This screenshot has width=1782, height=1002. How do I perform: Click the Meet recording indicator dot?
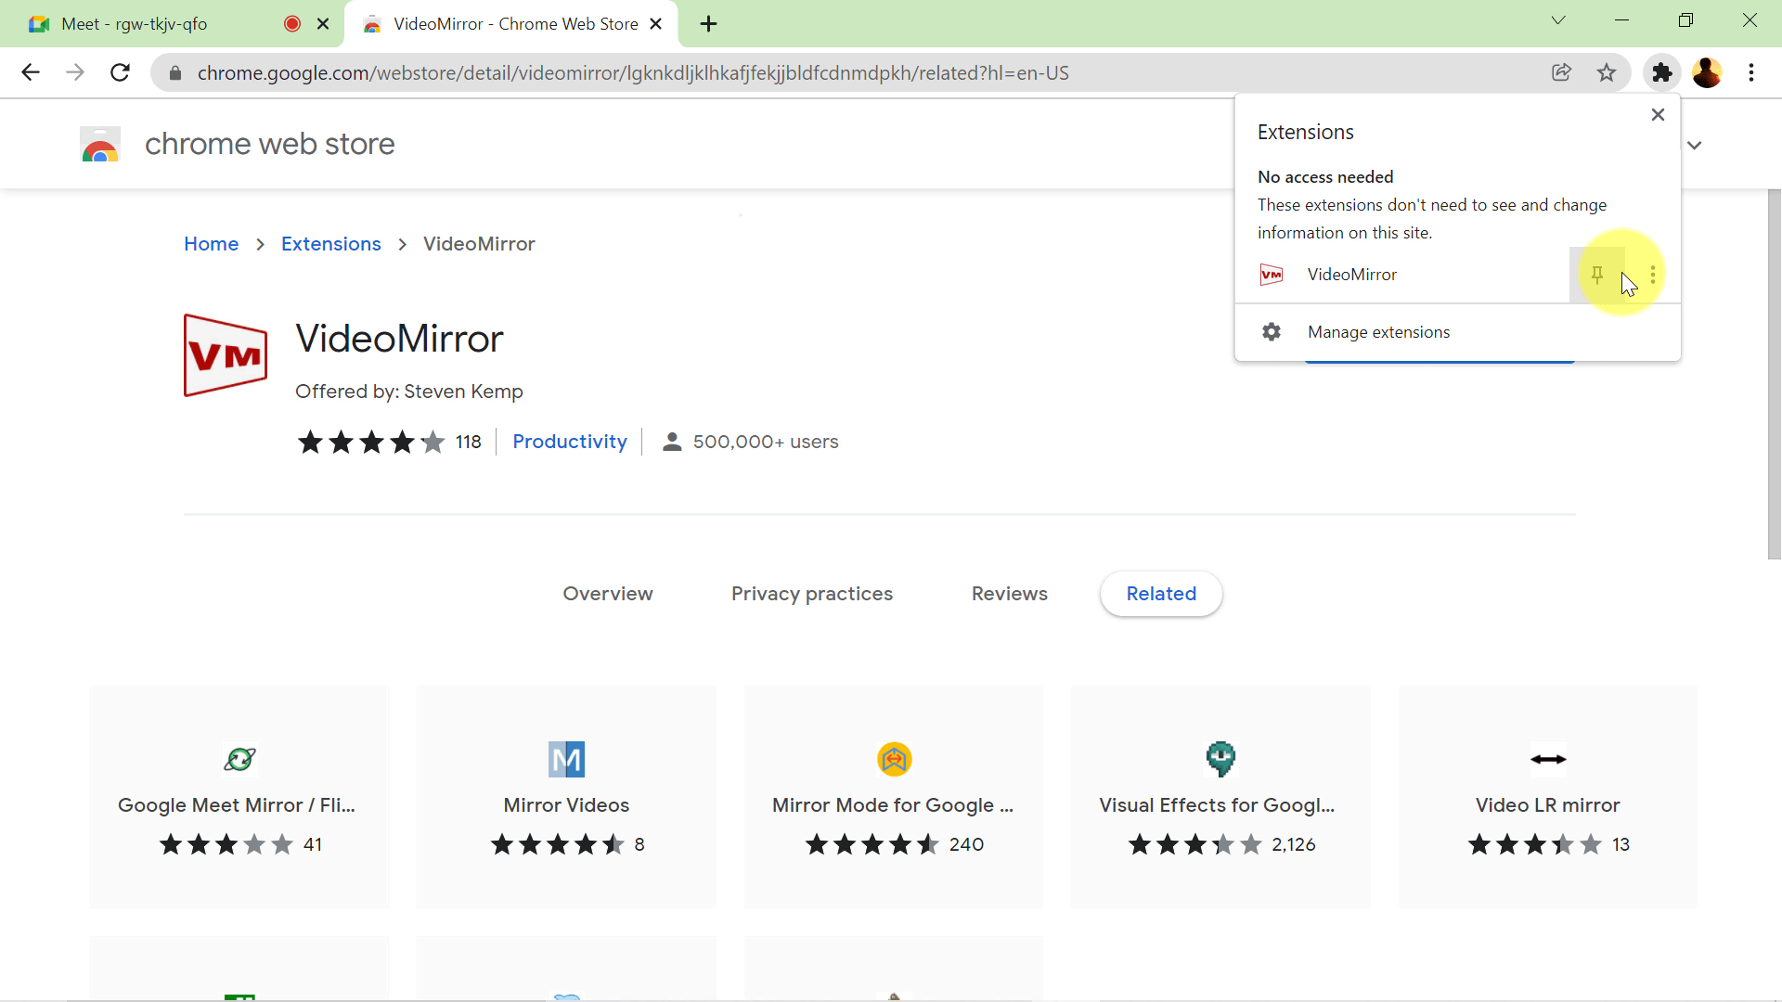(x=292, y=24)
